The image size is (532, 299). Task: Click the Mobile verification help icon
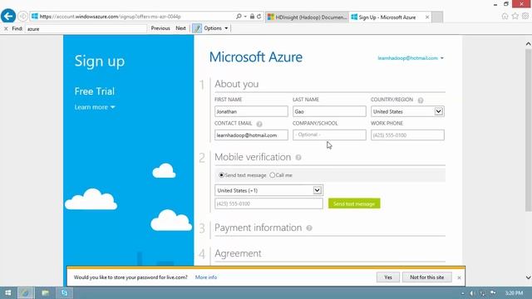pos(298,157)
